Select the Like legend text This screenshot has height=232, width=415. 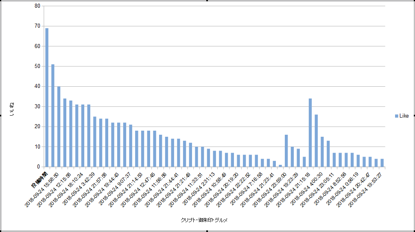point(404,116)
